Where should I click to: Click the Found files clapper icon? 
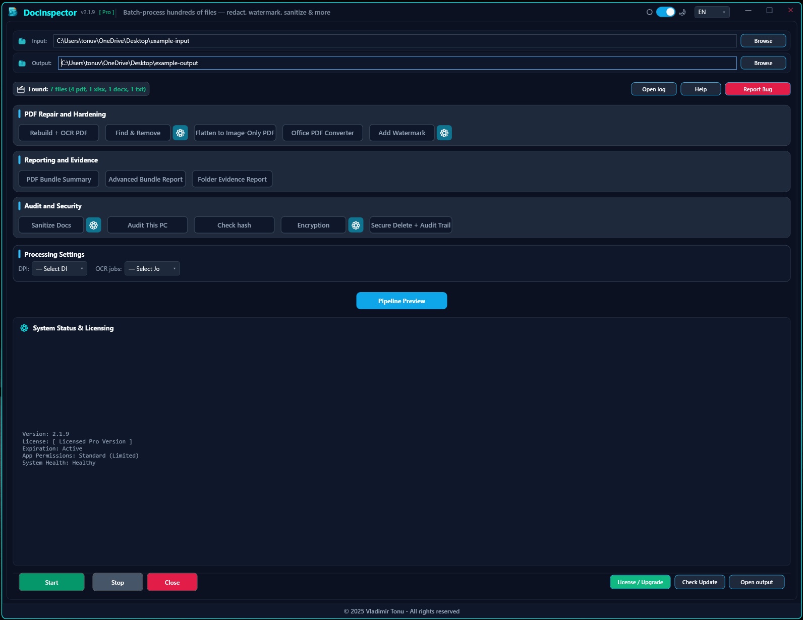coord(21,89)
